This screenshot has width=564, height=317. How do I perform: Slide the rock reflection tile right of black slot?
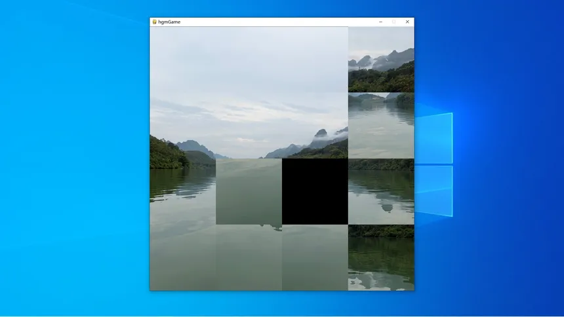tap(381, 191)
